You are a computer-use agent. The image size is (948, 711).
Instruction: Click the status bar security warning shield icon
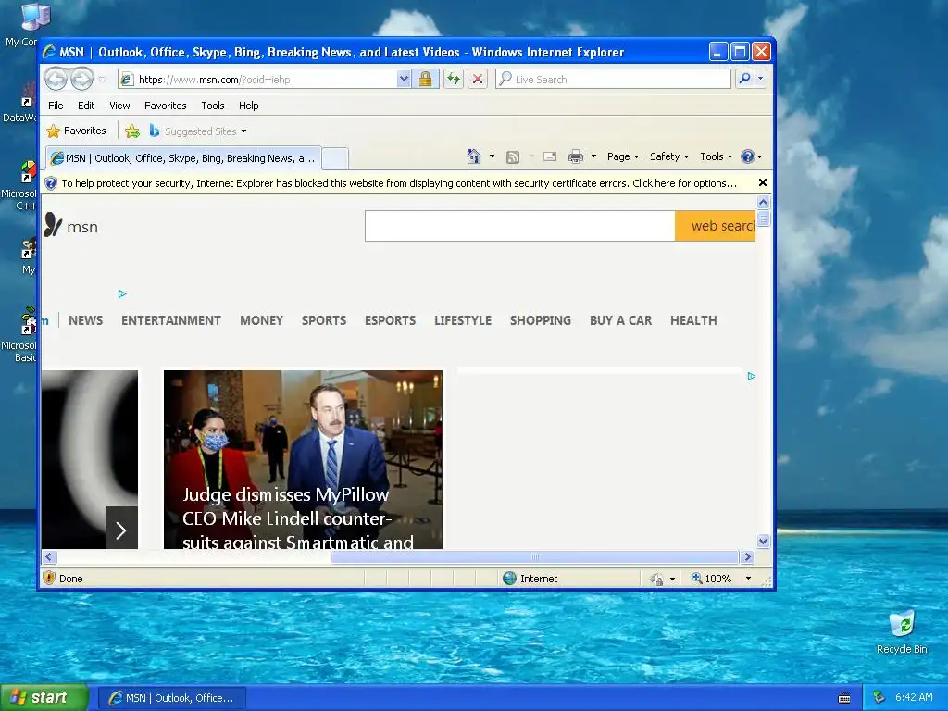pos(49,578)
